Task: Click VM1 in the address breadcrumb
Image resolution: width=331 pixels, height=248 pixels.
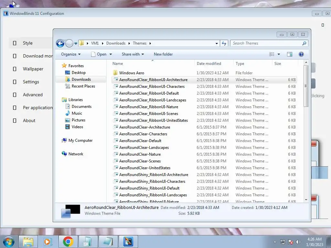Action: pyautogui.click(x=95, y=43)
